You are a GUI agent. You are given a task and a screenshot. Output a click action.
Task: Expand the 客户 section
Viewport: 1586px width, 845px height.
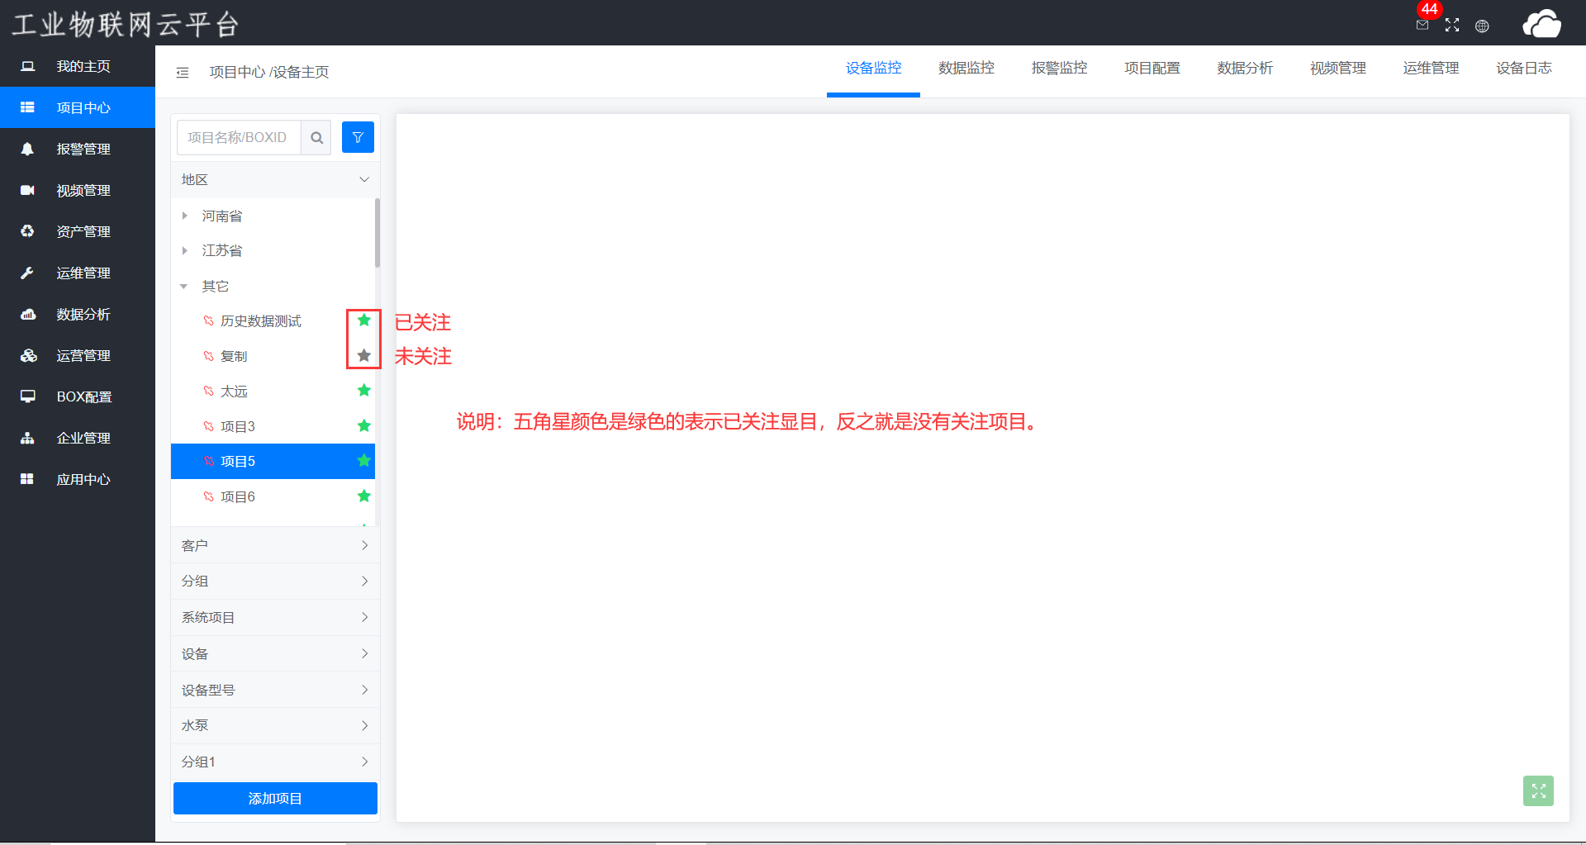click(274, 545)
